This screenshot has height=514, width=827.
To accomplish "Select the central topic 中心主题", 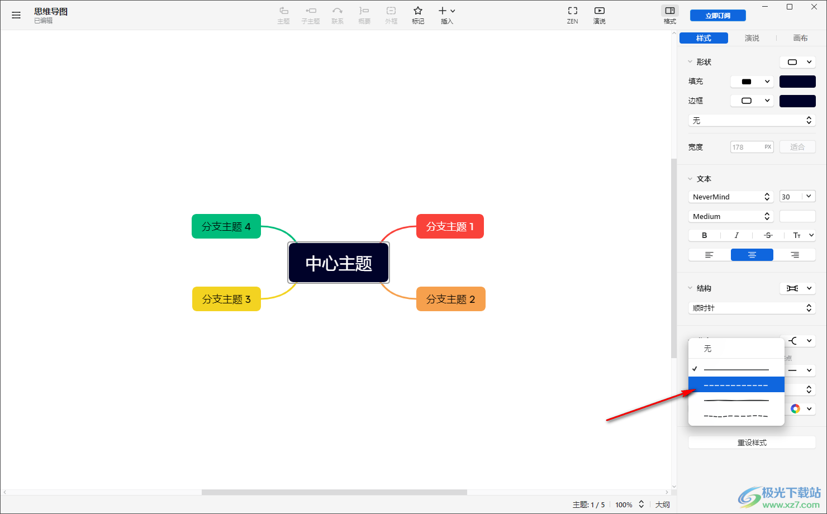I will pyautogui.click(x=339, y=263).
